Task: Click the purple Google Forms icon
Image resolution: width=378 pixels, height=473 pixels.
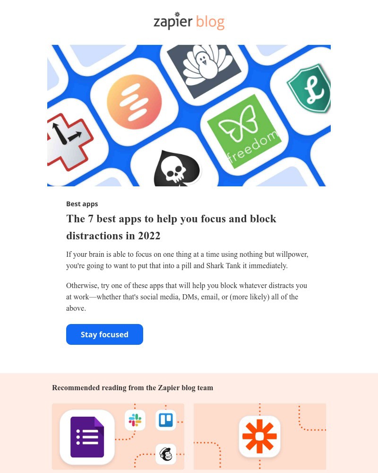Action: click(87, 437)
